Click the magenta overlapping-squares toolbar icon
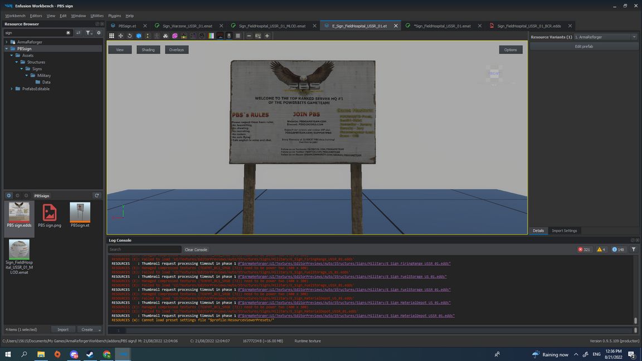Image resolution: width=642 pixels, height=361 pixels. pos(175,36)
